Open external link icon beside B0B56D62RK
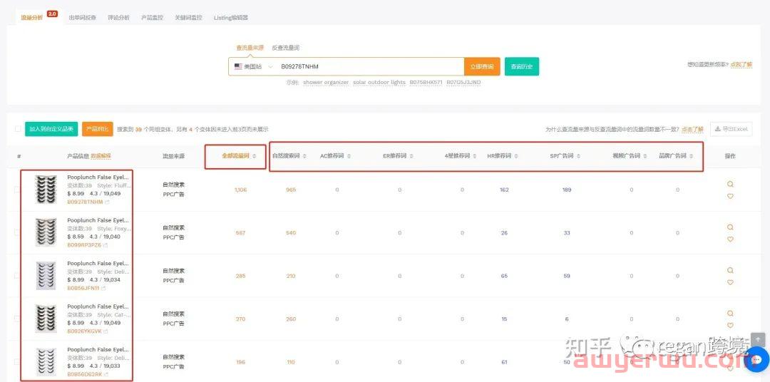Image resolution: width=770 pixels, height=382 pixels. (106, 374)
